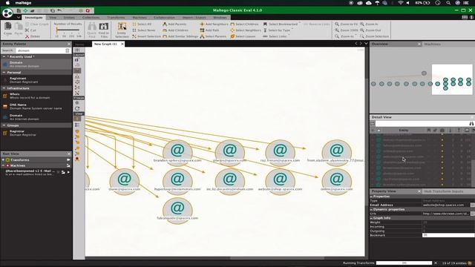This screenshot has width=475, height=267.
Task: Open Quick Find binoculars
Action: [x=91, y=30]
